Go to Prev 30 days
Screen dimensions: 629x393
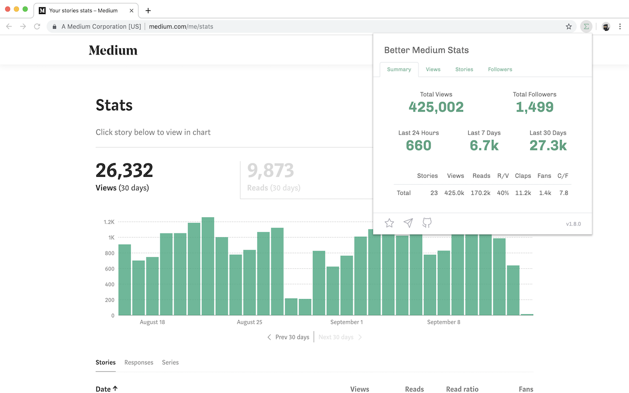[x=288, y=337]
